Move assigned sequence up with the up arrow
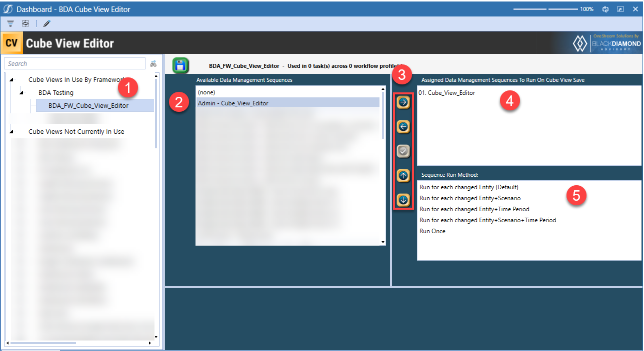 [x=403, y=175]
